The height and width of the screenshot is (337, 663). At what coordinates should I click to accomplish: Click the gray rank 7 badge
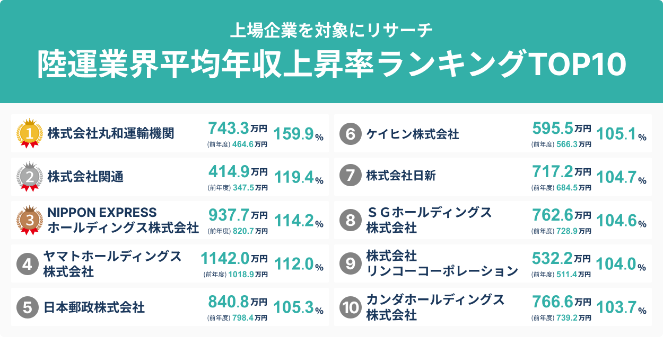coord(350,177)
